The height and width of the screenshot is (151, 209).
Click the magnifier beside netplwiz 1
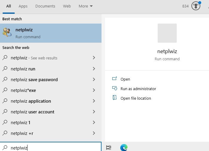pyautogui.click(x=5, y=122)
